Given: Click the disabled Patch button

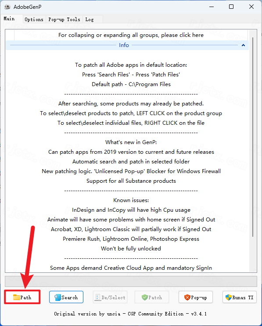Looking at the screenshot, I should [x=152, y=297].
